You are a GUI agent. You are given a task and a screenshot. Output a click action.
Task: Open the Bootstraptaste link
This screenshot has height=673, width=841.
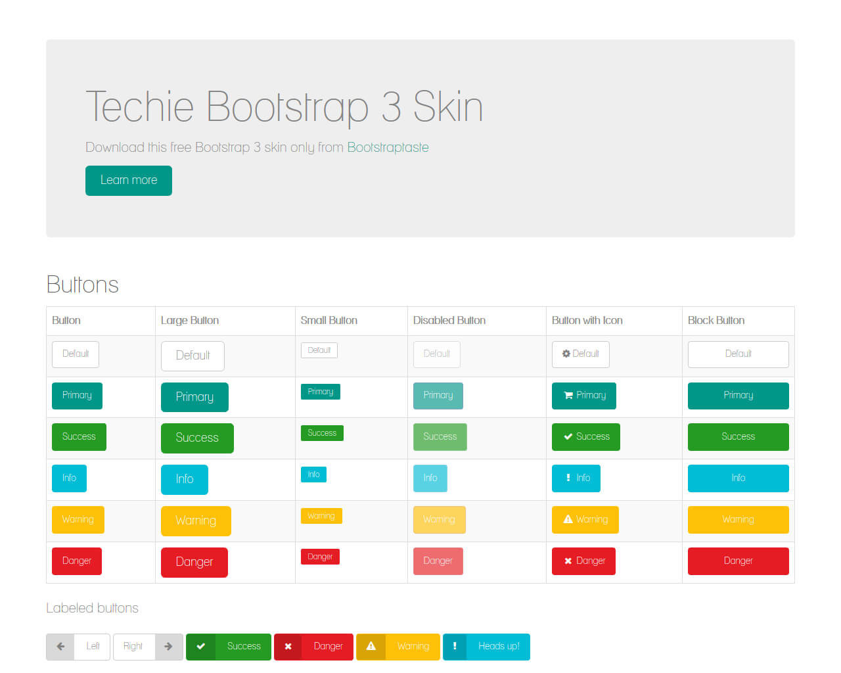[388, 148]
